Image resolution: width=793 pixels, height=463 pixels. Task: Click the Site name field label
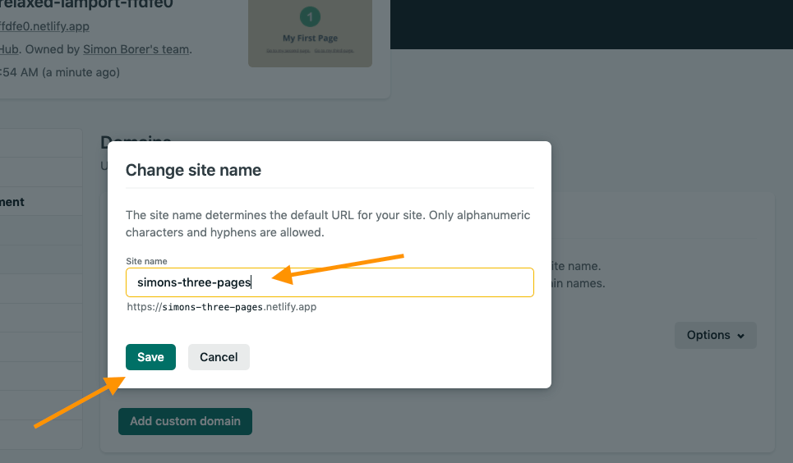pos(146,261)
